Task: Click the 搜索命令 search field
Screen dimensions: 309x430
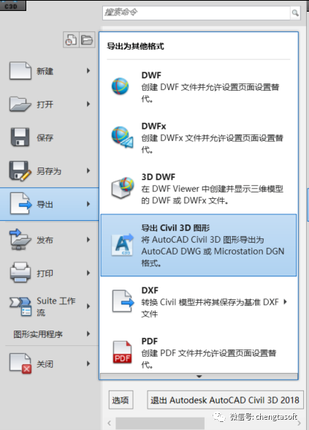Action: pos(196,12)
